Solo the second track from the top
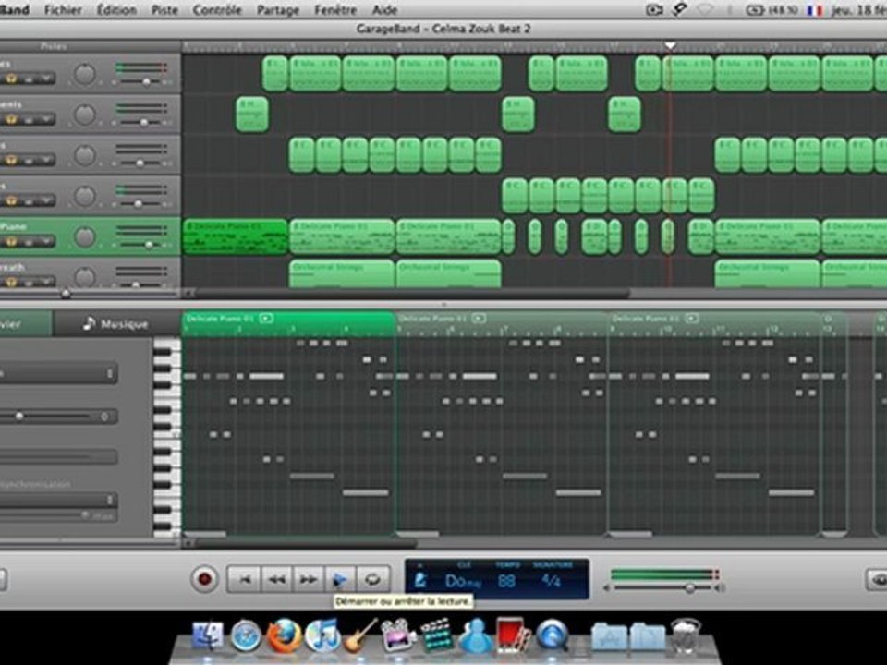This screenshot has height=665, width=887. coord(11,119)
